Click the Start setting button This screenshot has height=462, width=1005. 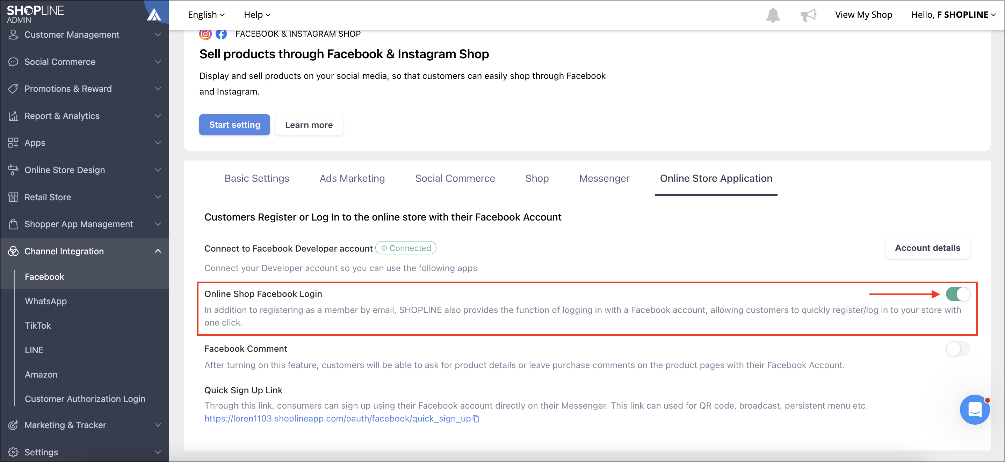[x=234, y=125]
